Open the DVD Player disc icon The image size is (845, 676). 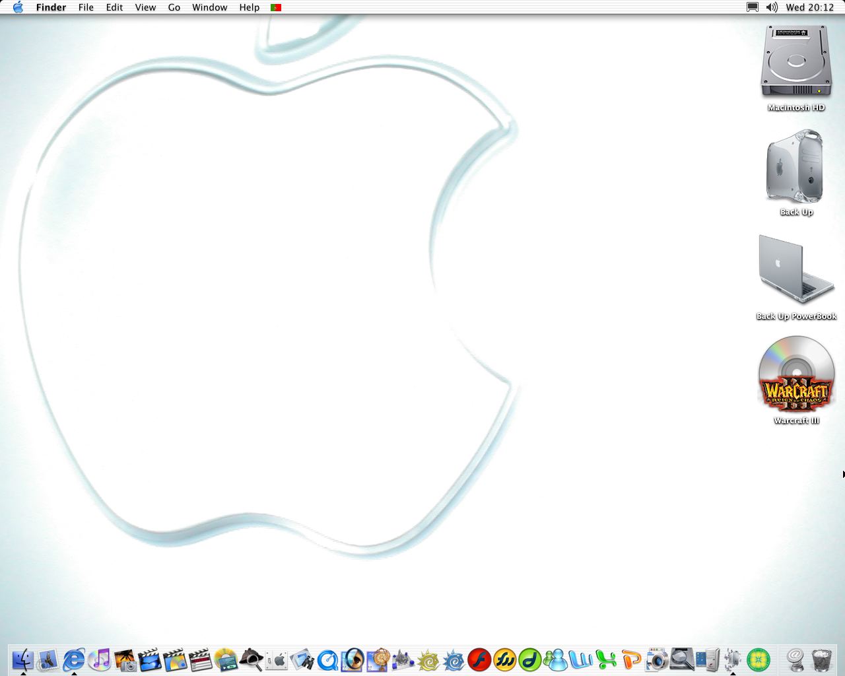(226, 659)
